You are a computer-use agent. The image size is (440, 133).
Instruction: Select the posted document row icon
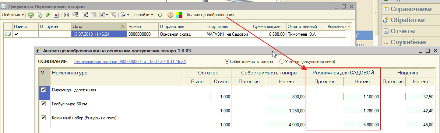click(x=8, y=34)
